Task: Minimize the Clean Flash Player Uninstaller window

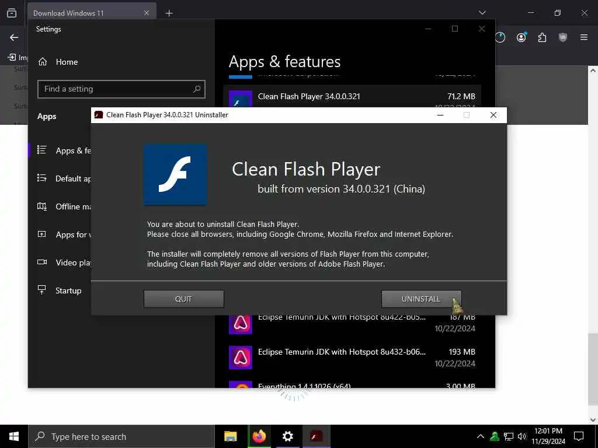Action: 440,115
